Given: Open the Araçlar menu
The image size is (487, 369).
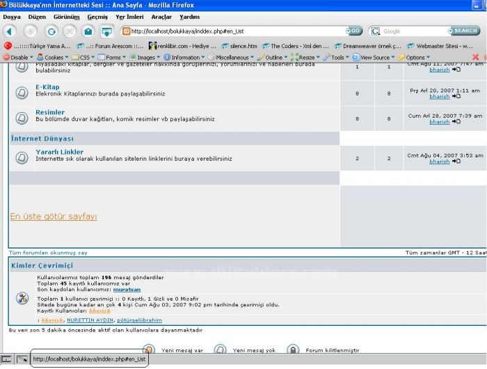Looking at the screenshot, I should [x=161, y=16].
